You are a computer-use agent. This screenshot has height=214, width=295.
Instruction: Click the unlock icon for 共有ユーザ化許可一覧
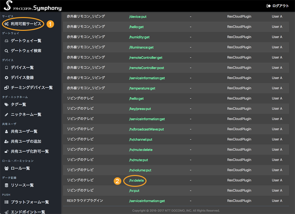click(x=7, y=151)
